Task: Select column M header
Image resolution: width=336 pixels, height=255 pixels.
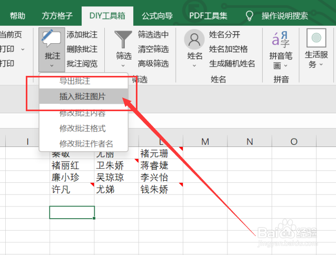Action: tap(205, 141)
